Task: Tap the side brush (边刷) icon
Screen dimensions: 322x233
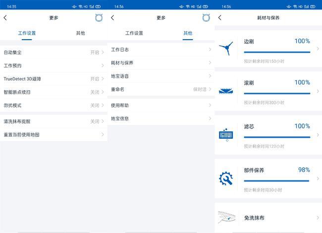Action: [226, 48]
